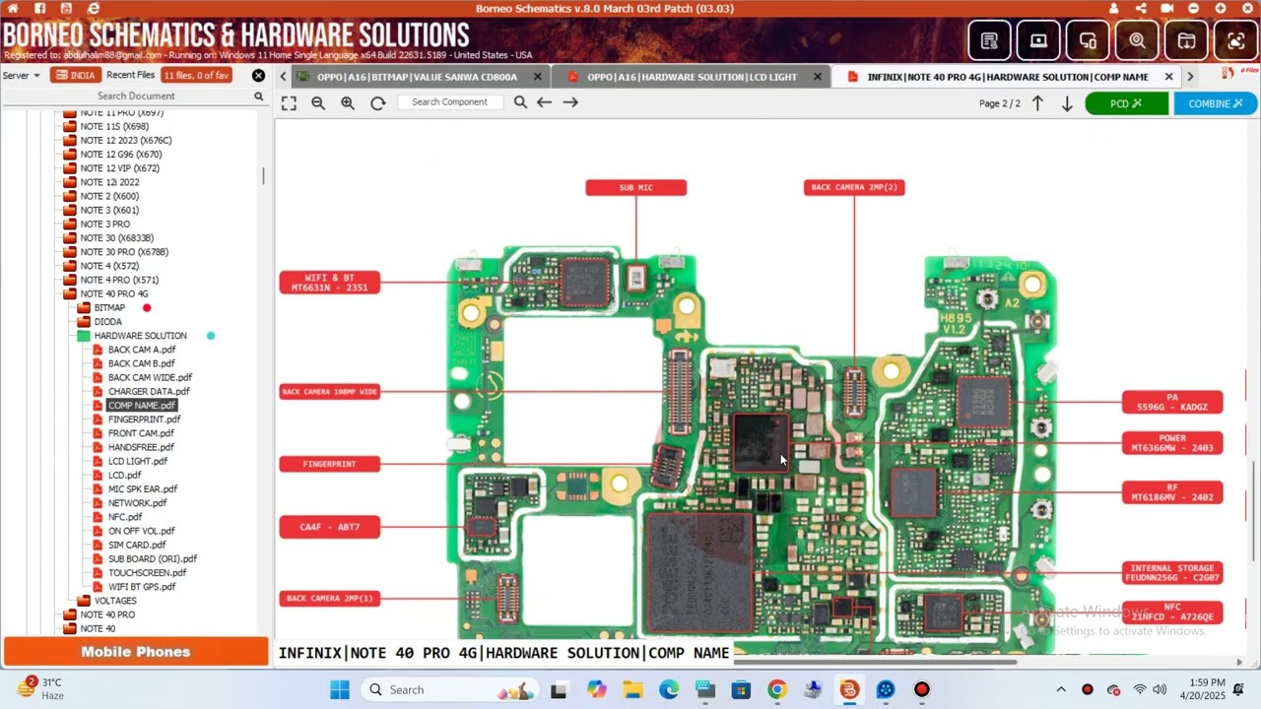Open the 11 files, 0 of fav list
This screenshot has height=709, width=1261.
[x=196, y=76]
